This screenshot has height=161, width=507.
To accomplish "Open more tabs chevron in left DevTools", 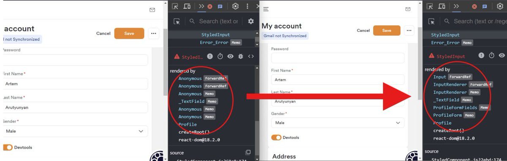I will click(x=201, y=6).
